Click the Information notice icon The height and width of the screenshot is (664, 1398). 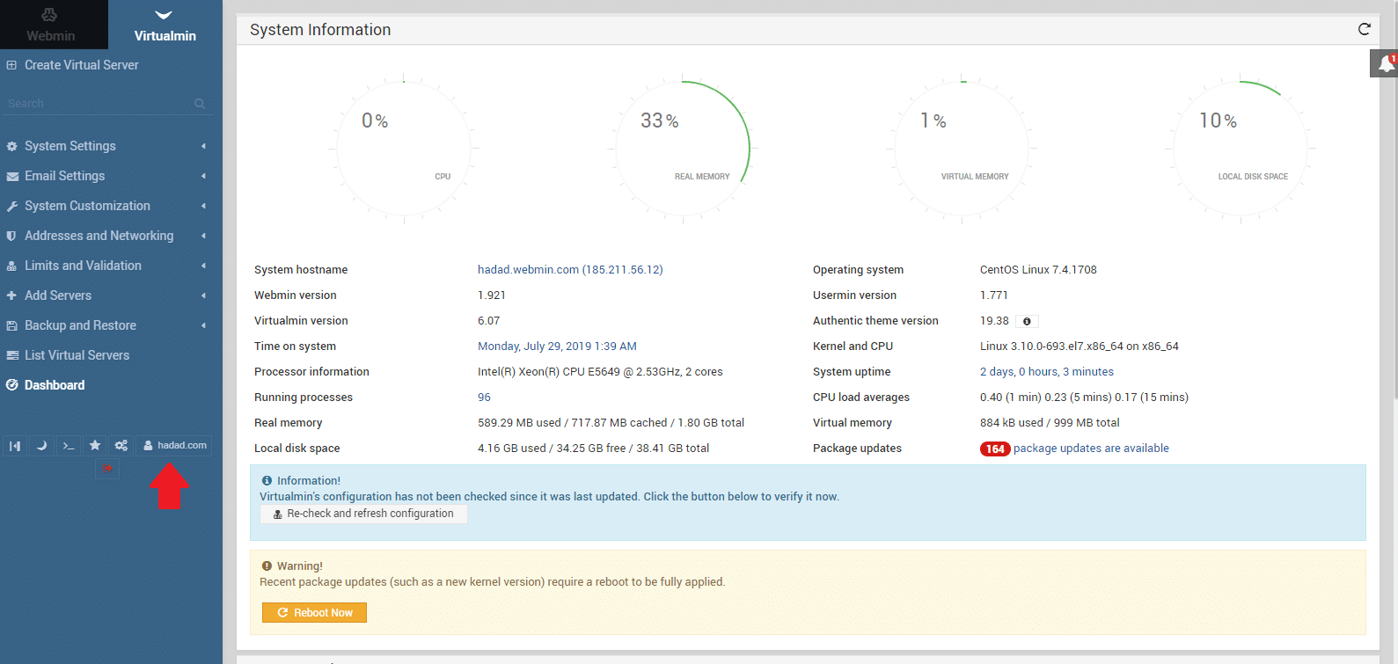pyautogui.click(x=267, y=481)
